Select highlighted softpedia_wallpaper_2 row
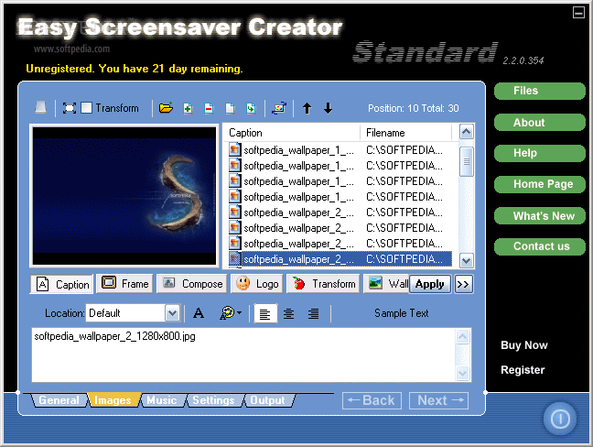 point(340,259)
